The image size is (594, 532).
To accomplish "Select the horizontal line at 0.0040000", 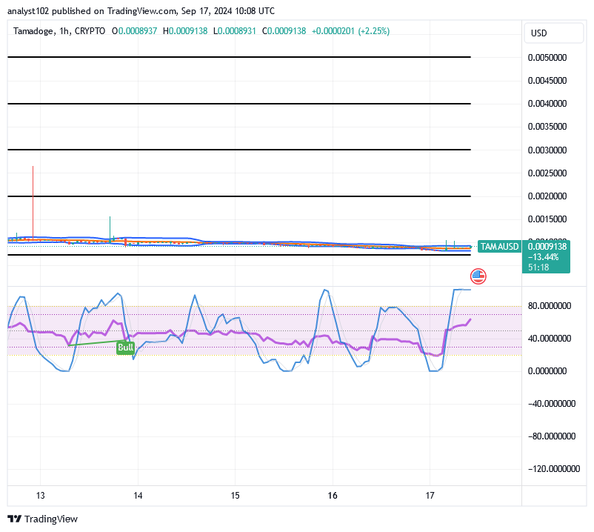I will click(238, 104).
